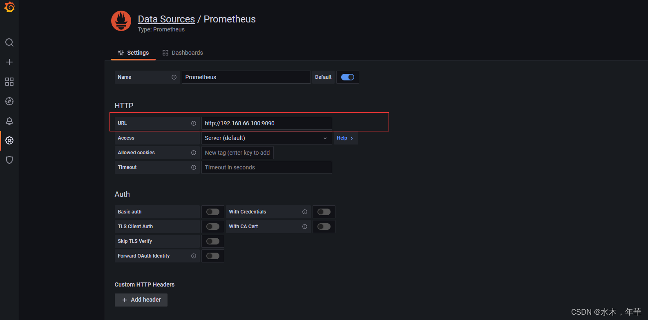This screenshot has height=320, width=648.
Task: Select the Settings tab
Action: pos(134,53)
